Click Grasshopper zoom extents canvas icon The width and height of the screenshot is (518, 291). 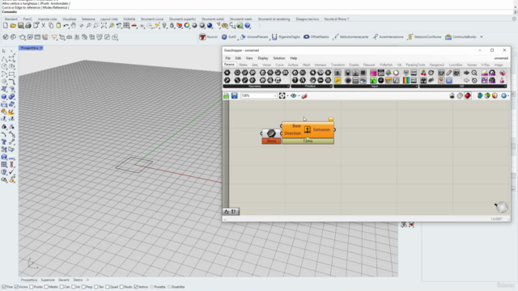(x=282, y=95)
